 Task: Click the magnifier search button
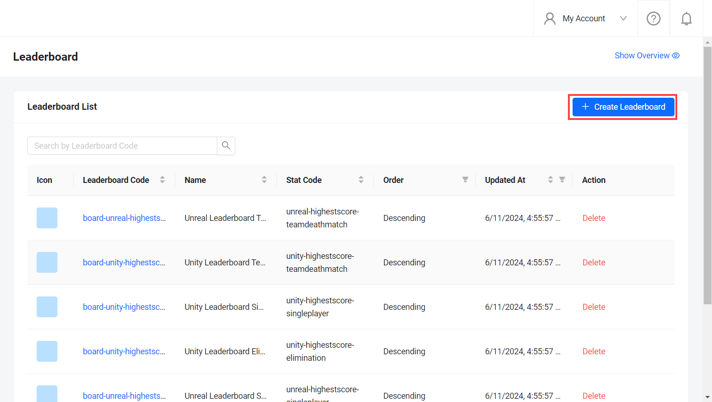(226, 145)
